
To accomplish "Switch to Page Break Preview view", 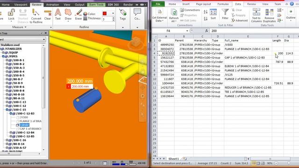I will click(263, 163).
